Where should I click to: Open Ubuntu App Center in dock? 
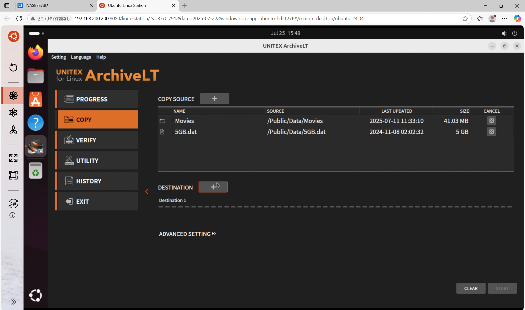pos(36,99)
